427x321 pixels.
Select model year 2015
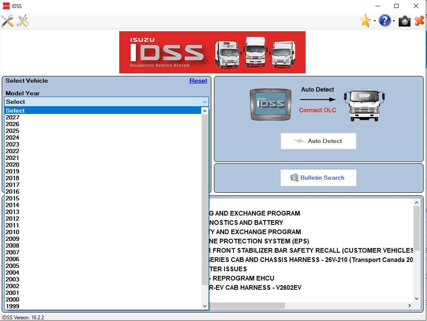(103, 198)
